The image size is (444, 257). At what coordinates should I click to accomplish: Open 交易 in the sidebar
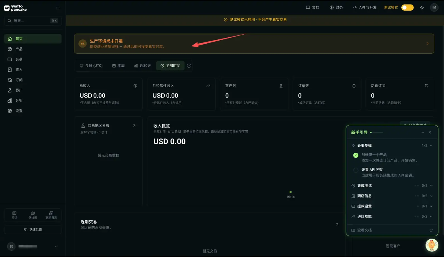[x=33, y=59]
